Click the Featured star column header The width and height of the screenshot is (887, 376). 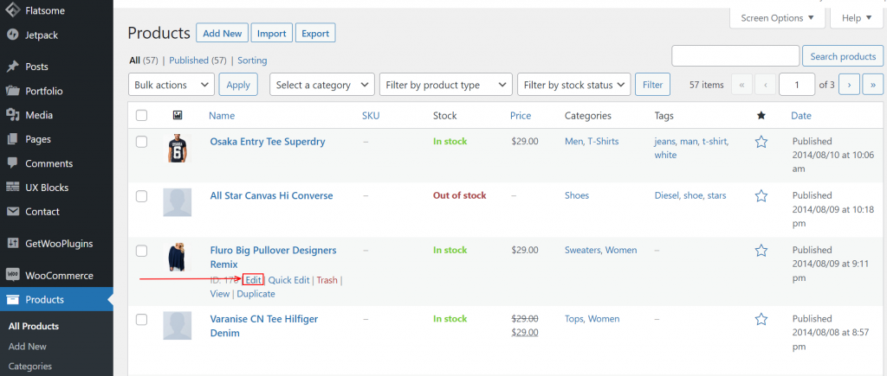pyautogui.click(x=761, y=116)
